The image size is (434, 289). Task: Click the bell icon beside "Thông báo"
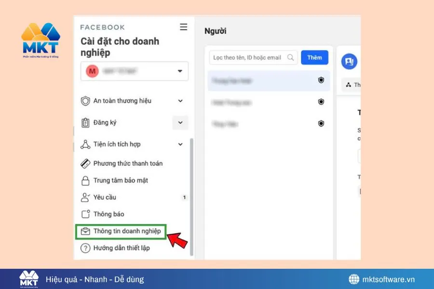86,214
